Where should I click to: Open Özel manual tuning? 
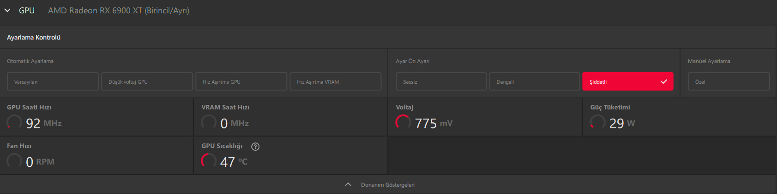729,81
